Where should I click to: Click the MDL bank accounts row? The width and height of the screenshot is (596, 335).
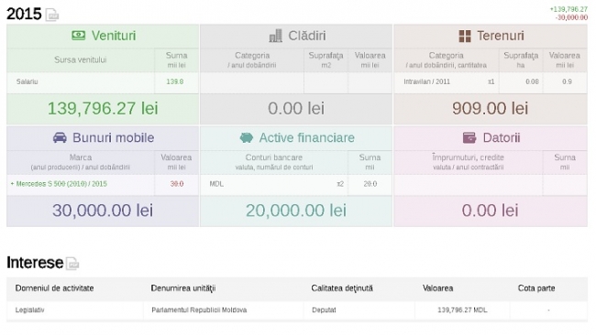pos(296,184)
